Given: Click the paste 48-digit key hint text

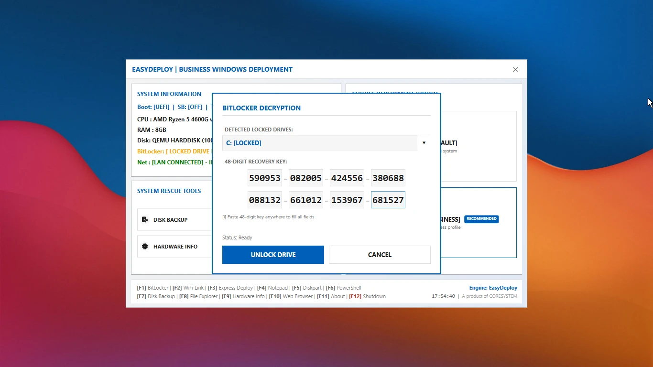Looking at the screenshot, I should [x=268, y=217].
